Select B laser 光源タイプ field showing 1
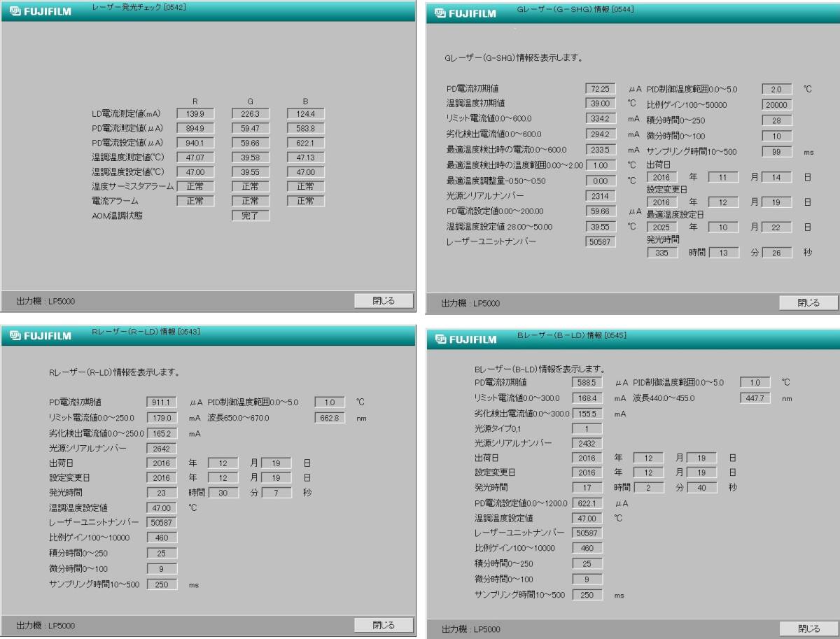 587,429
